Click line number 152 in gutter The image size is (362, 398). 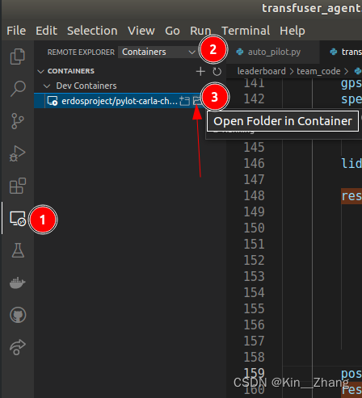254,260
